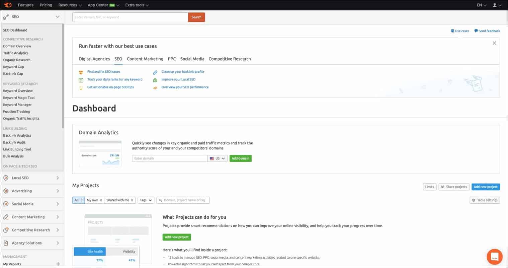This screenshot has width=508, height=268.
Task: Filter projects by Shared with me
Action: (x=120, y=200)
